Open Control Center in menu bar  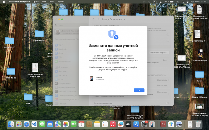187,2
